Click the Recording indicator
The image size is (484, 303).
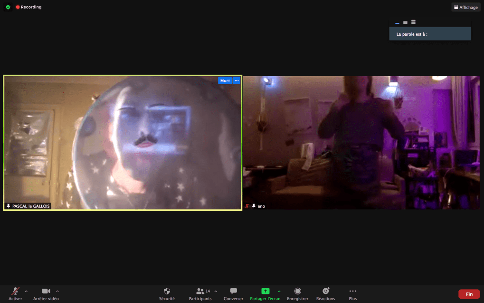(x=28, y=7)
